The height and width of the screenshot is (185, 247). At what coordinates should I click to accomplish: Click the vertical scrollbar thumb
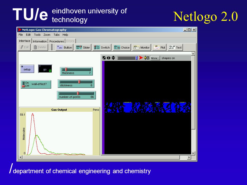[x=193, y=92]
